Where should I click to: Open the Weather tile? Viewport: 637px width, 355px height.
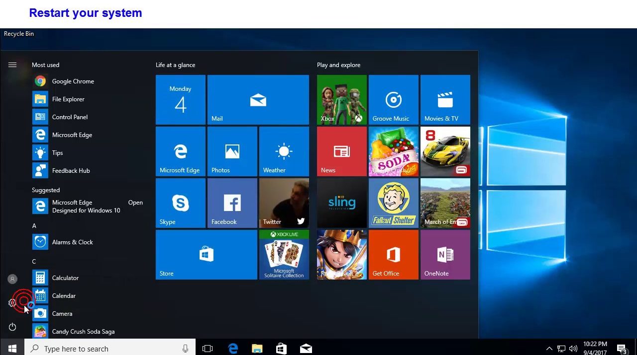pyautogui.click(x=284, y=151)
